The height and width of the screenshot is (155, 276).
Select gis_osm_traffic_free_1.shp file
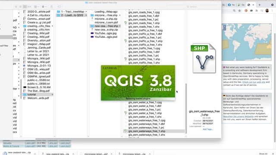144,59
